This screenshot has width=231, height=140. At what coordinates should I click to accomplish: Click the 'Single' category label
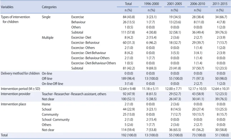click(46, 17)
